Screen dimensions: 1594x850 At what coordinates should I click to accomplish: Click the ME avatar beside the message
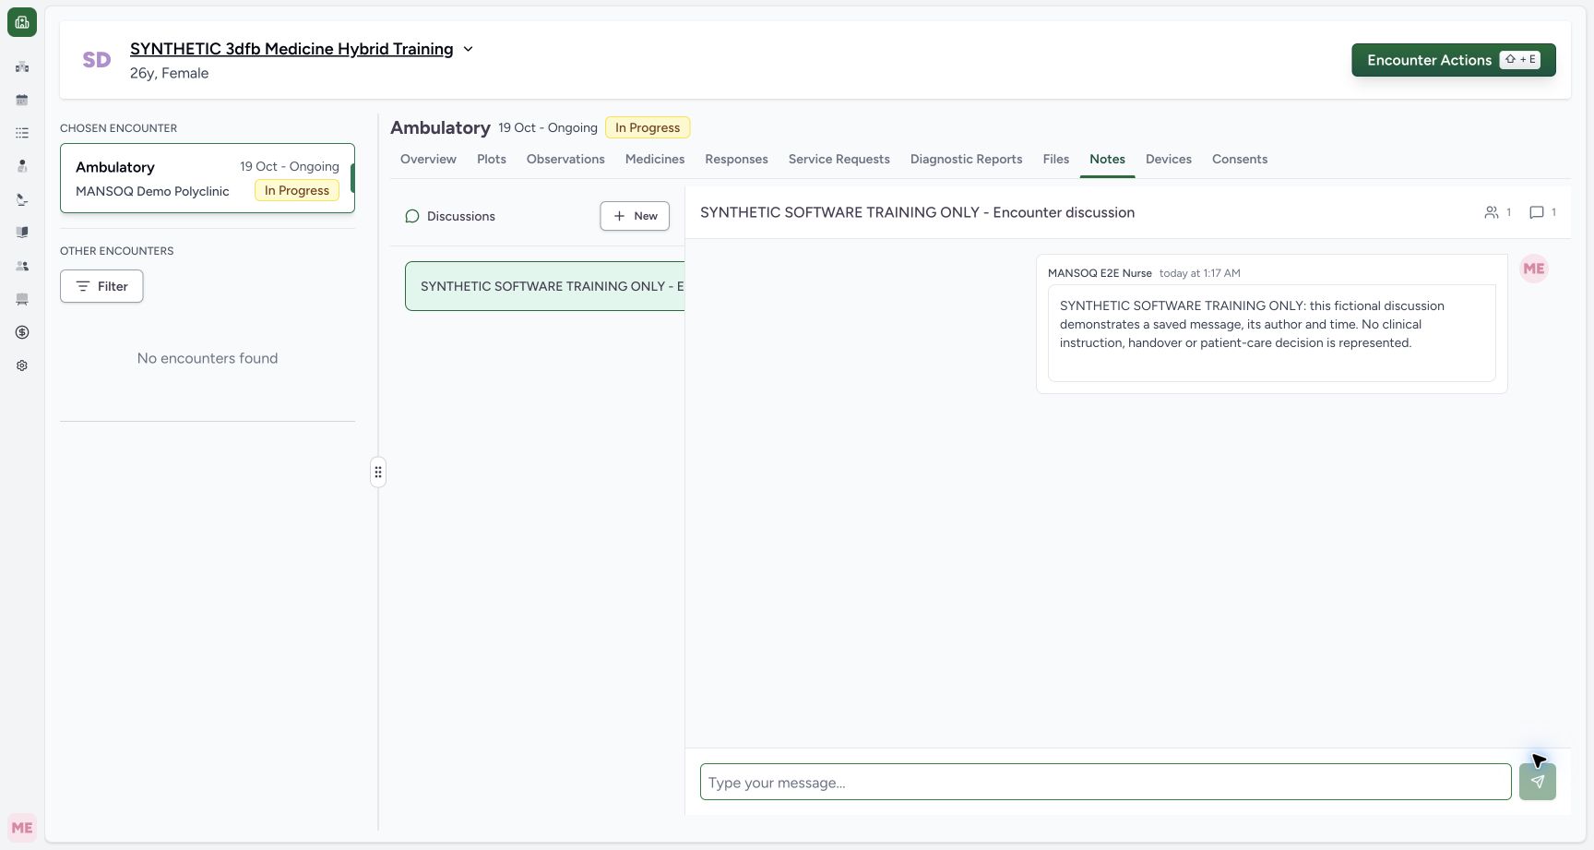click(x=1534, y=269)
